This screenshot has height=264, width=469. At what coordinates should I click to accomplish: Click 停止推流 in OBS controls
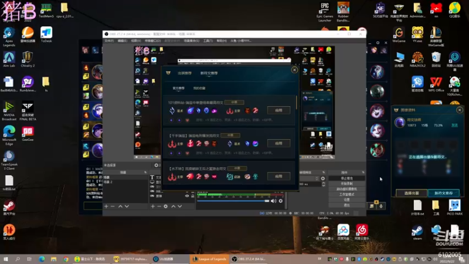pyautogui.click(x=346, y=178)
